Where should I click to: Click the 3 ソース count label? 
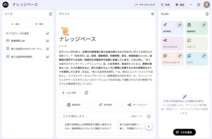coord(62,46)
